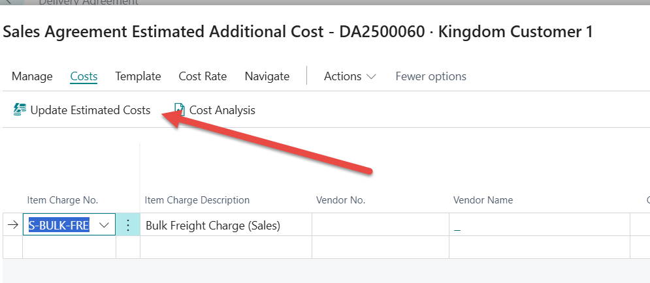
Task: Click the Update Estimated Costs icon
Action: click(x=20, y=110)
